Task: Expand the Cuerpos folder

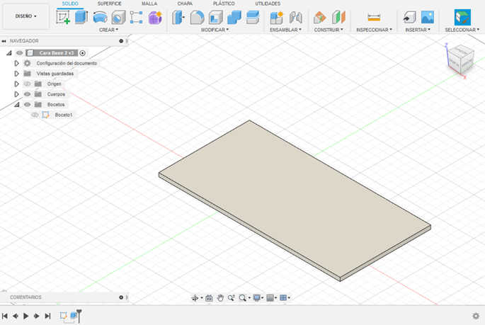Action: coord(17,94)
